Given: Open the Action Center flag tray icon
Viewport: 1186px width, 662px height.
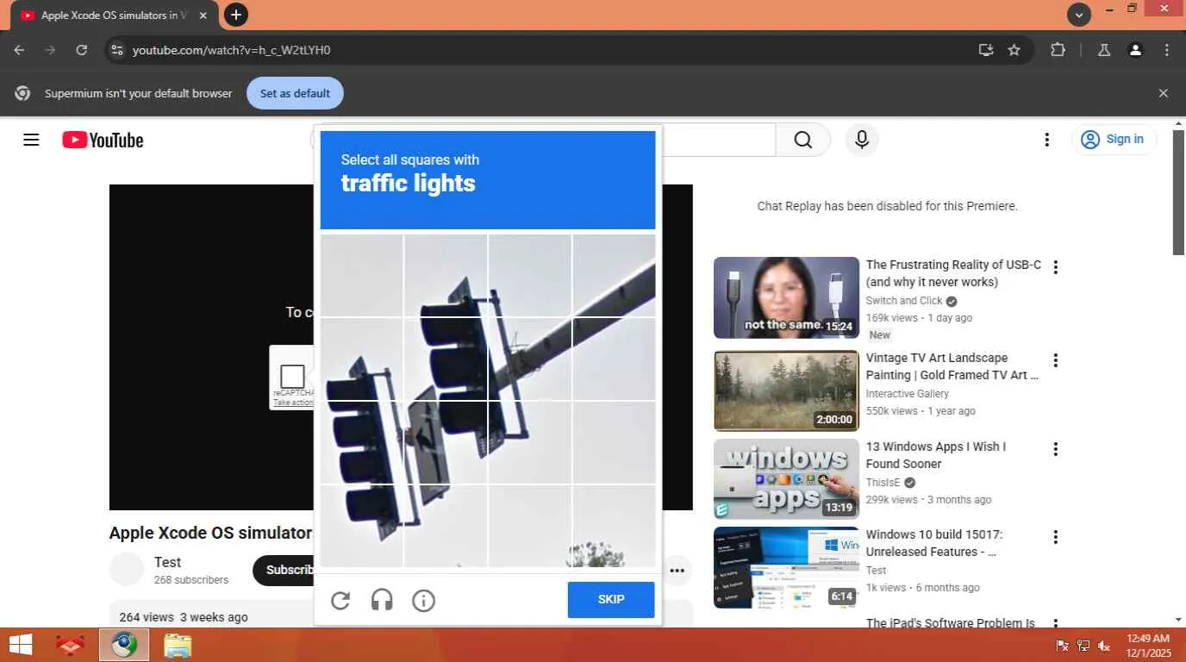Looking at the screenshot, I should pos(1063,646).
